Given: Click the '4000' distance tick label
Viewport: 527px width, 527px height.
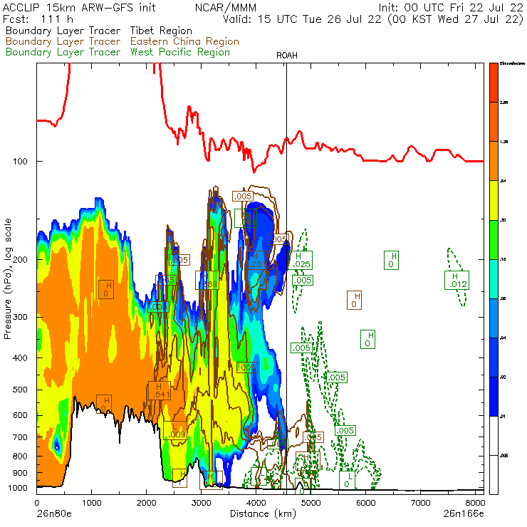Looking at the screenshot, I should point(256,503).
